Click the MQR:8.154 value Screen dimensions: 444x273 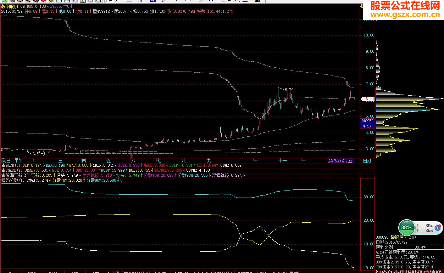[x=62, y=170]
